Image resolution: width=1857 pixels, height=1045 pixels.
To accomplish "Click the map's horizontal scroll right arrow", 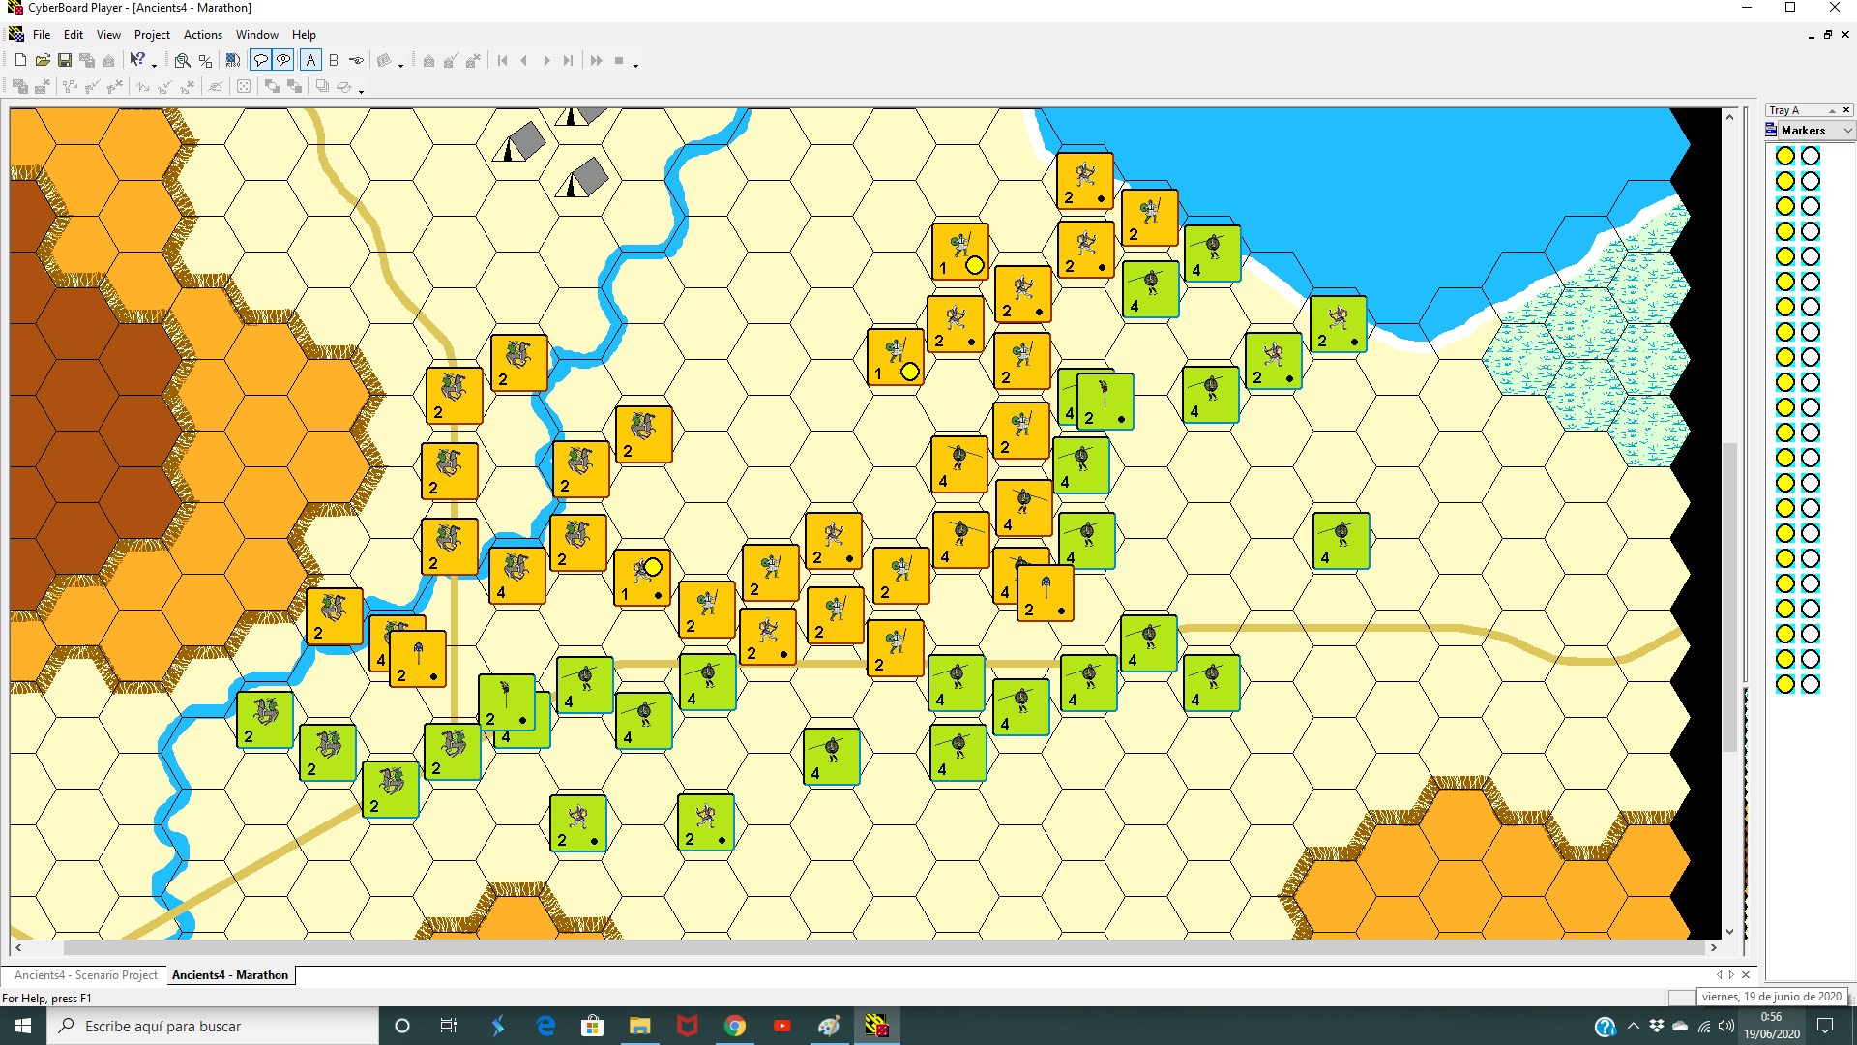I will pos(1713,948).
